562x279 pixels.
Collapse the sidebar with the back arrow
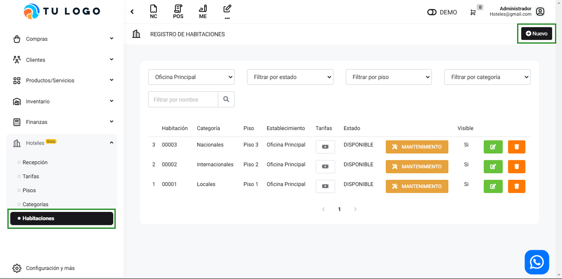132,12
